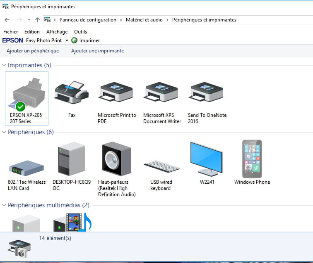The width and height of the screenshot is (313, 263).
Task: Click the Haut-parleurs Realtek High Definition Audio label
Action: coord(117,188)
